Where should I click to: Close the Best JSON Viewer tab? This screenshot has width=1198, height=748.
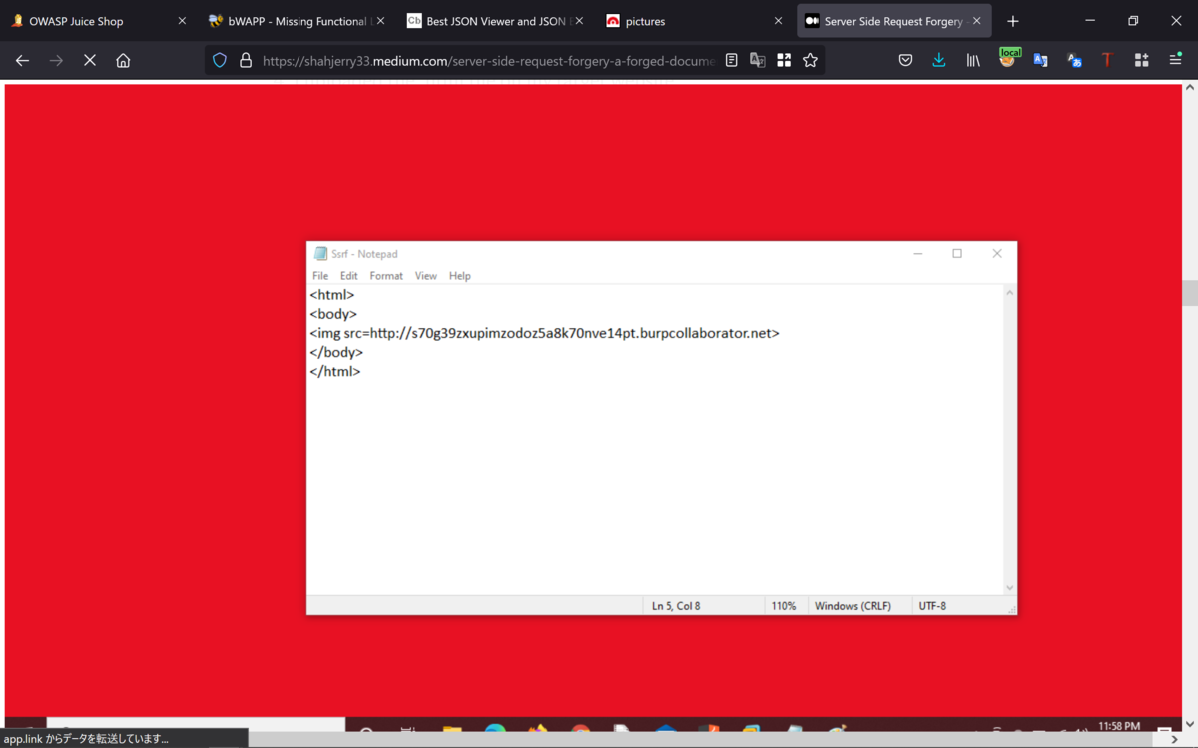click(x=579, y=21)
